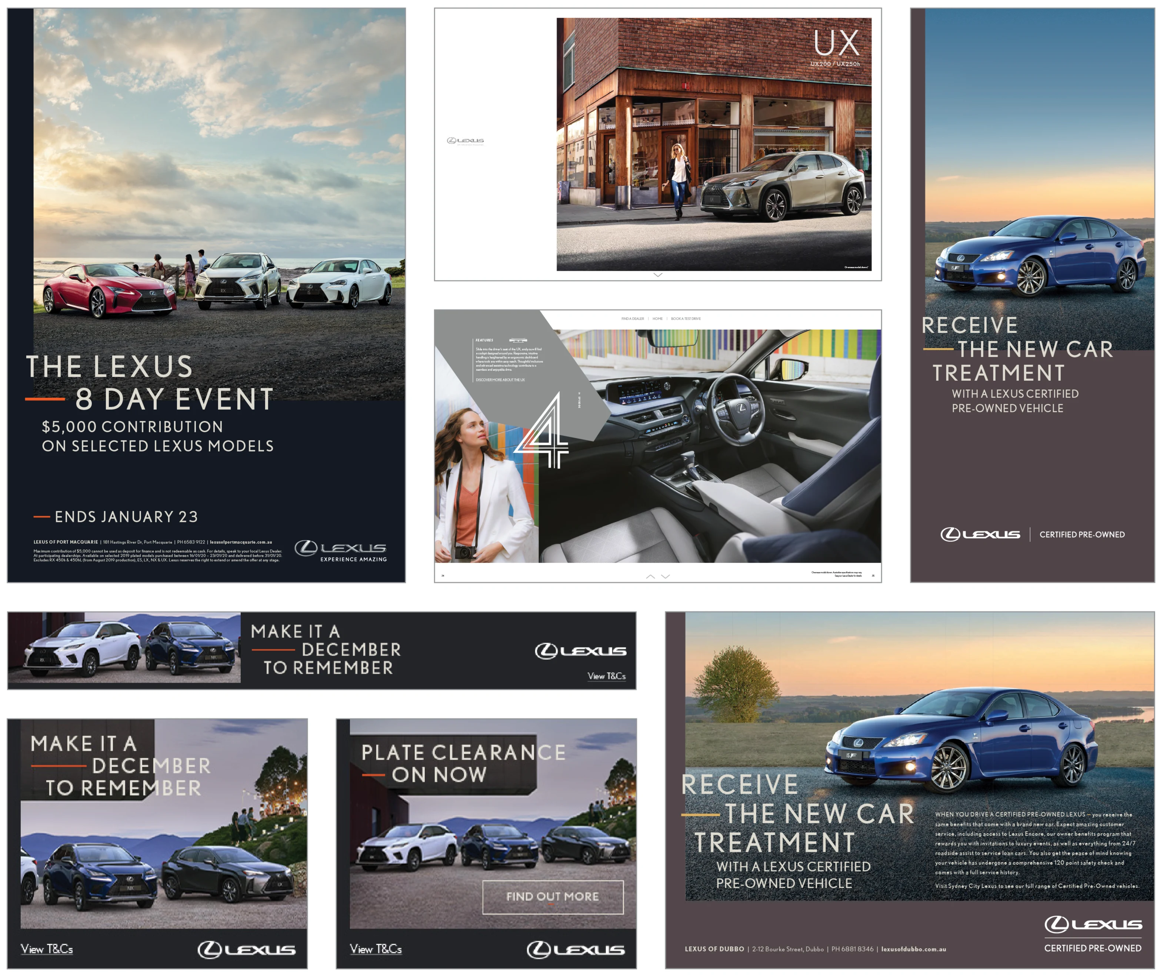This screenshot has width=1163, height=980.
Task: Open View T&Cs in Plate Clearance banner
Action: (376, 949)
